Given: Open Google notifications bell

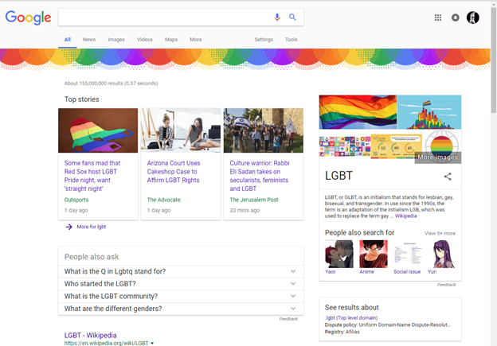Looking at the screenshot, I should click(x=455, y=17).
